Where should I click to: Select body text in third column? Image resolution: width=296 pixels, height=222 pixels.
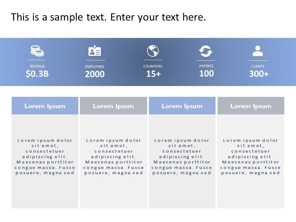point(182,157)
